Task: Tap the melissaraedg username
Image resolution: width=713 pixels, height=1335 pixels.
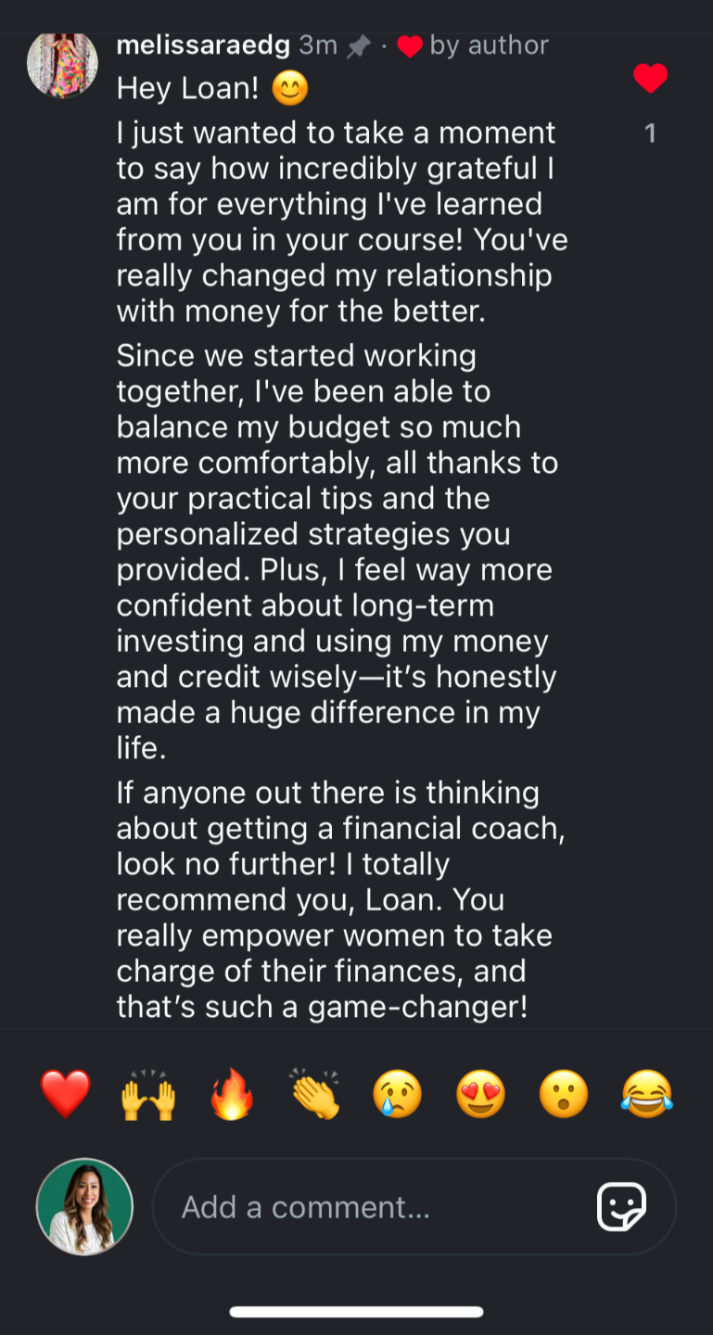Action: coord(203,44)
